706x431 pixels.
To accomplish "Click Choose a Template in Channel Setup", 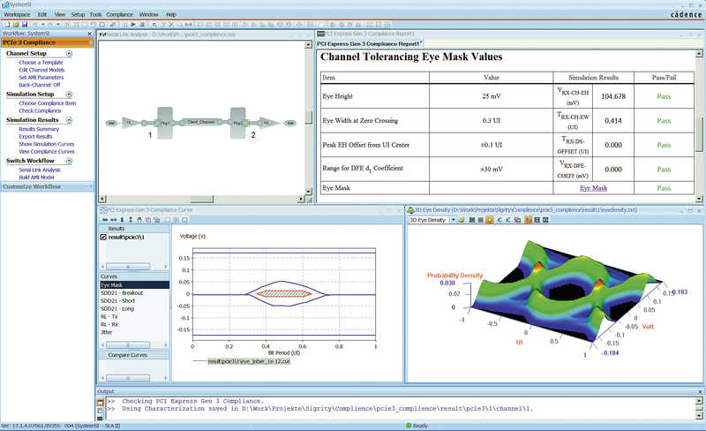I will click(41, 63).
